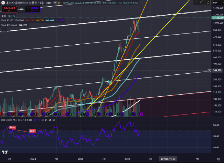224x163 pixels.
Task: Open chart settings gear at axis corner
Action: 218,159
